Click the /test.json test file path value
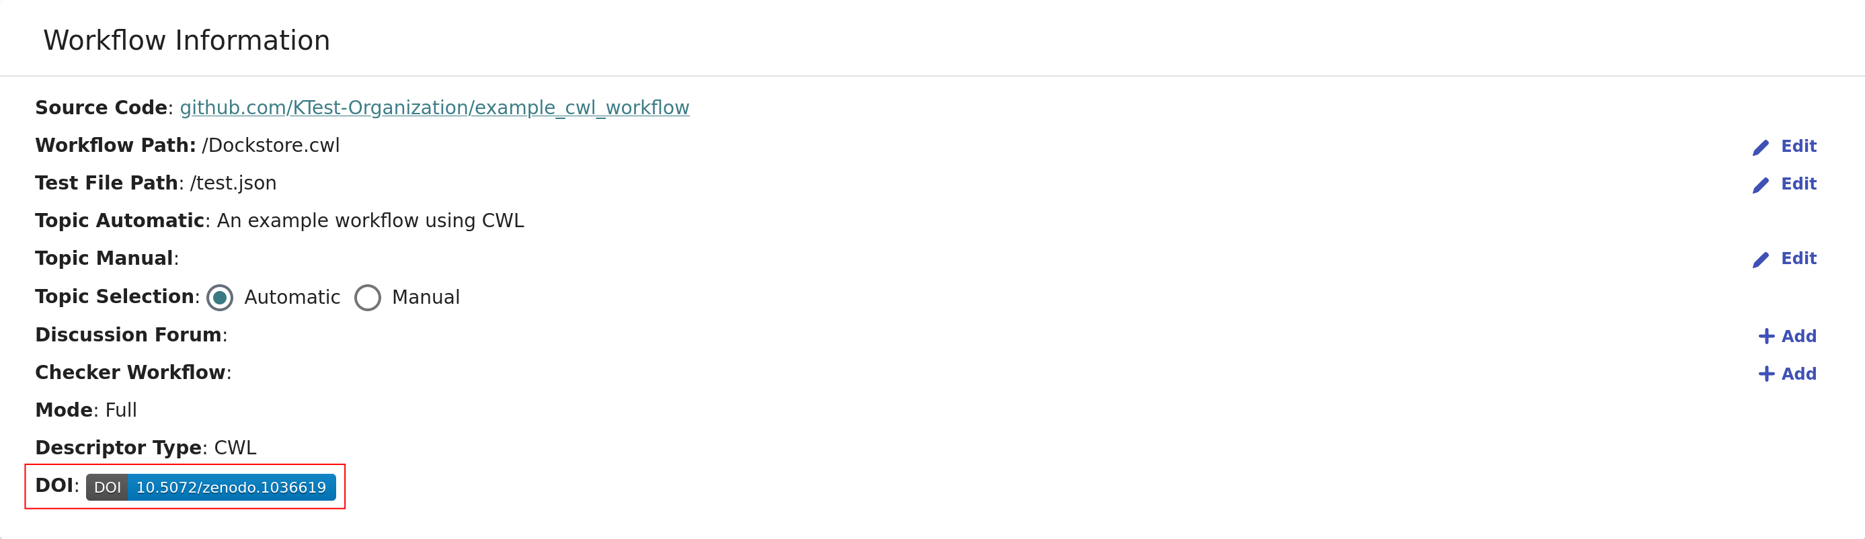Screen dimensions: 1865x539 pos(233,183)
